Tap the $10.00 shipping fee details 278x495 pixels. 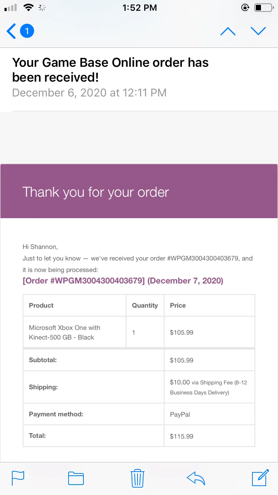tap(209, 387)
